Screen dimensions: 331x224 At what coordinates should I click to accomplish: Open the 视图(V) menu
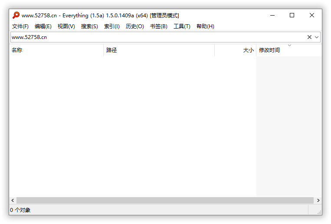(66, 26)
